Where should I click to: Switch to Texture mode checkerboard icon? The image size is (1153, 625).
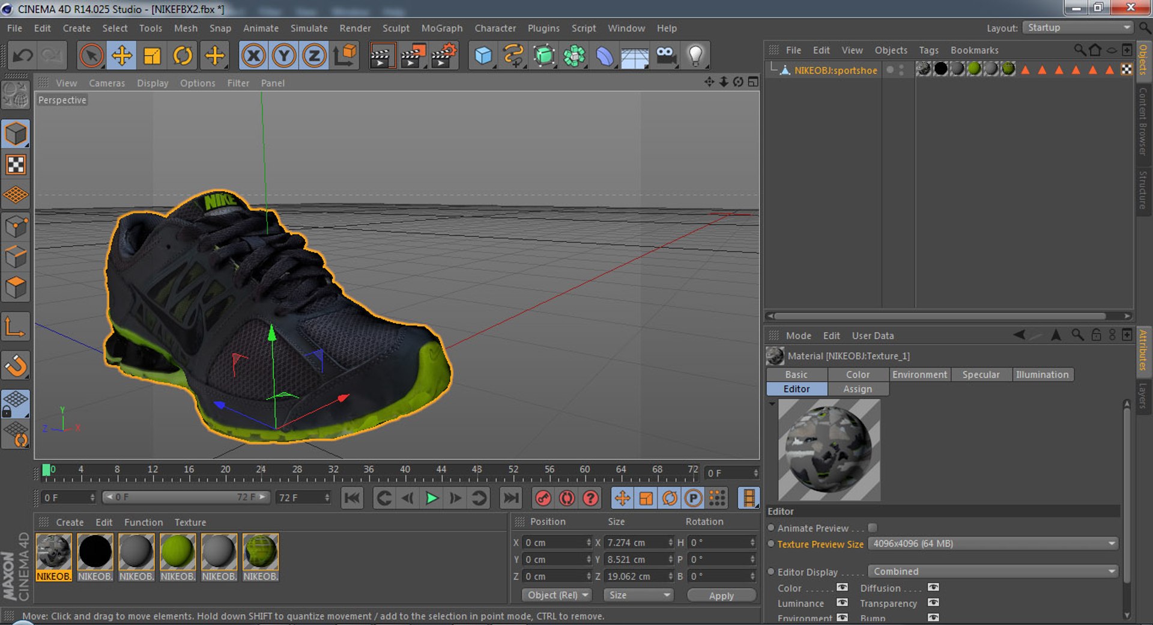tap(16, 165)
